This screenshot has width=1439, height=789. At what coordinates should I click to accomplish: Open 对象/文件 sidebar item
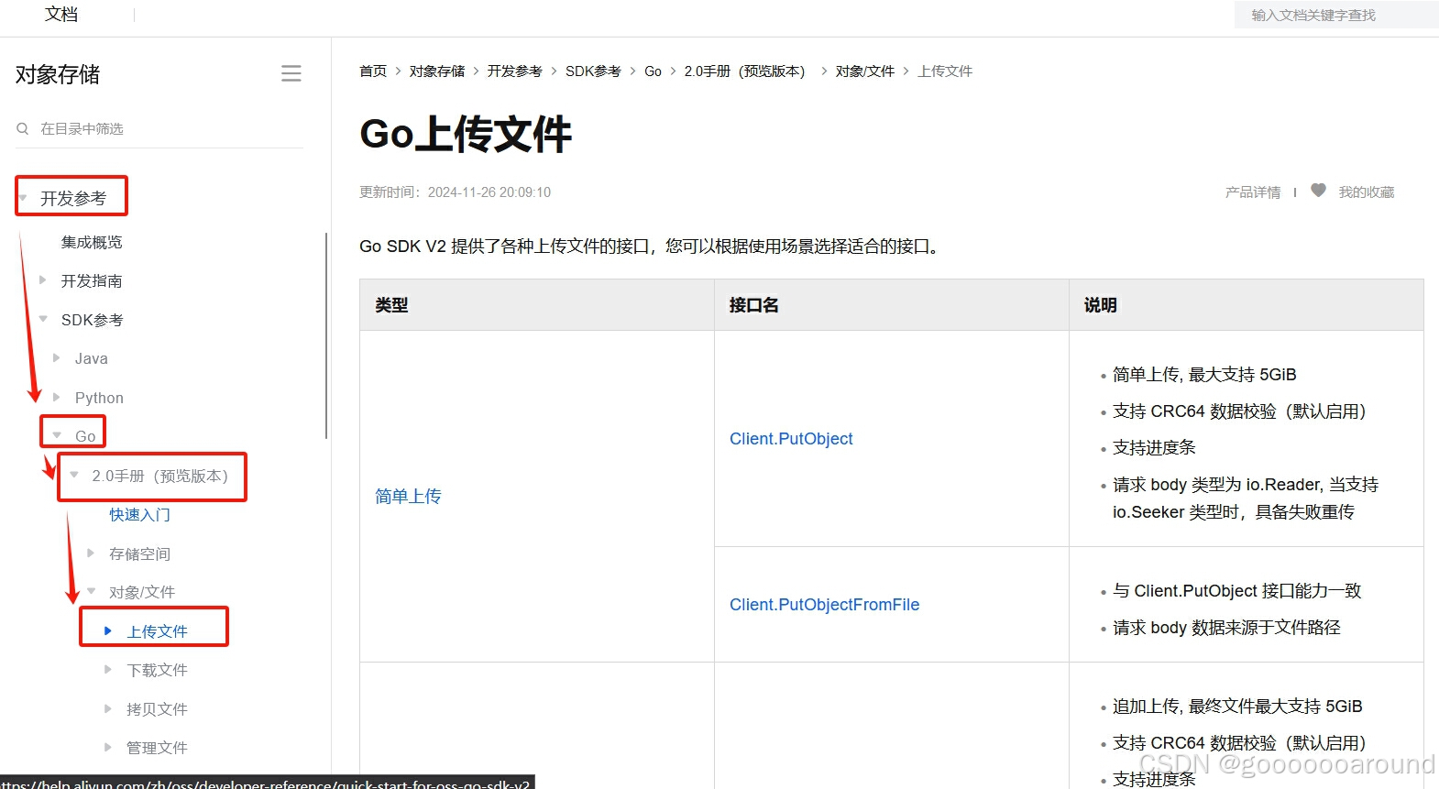click(x=142, y=592)
